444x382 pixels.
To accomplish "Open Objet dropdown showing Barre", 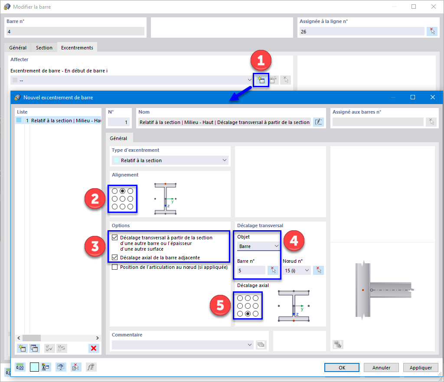I will 258,246.
